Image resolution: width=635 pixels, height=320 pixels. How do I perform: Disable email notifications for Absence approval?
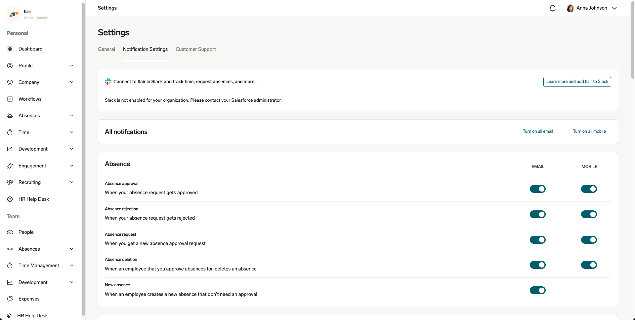[x=537, y=189]
